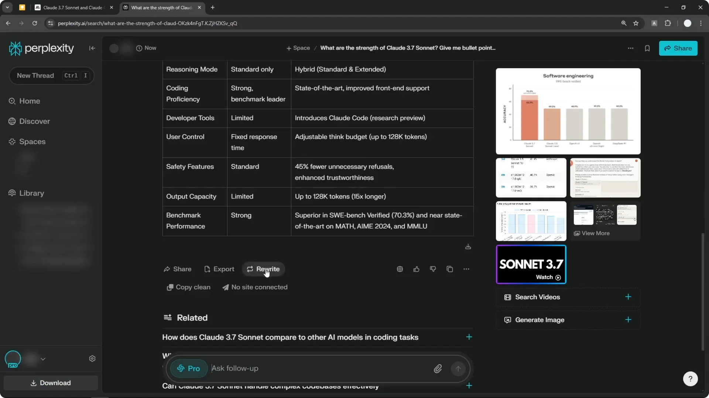Open the three-dot menu next to the answer actions
Image resolution: width=709 pixels, height=398 pixels.
[466, 269]
